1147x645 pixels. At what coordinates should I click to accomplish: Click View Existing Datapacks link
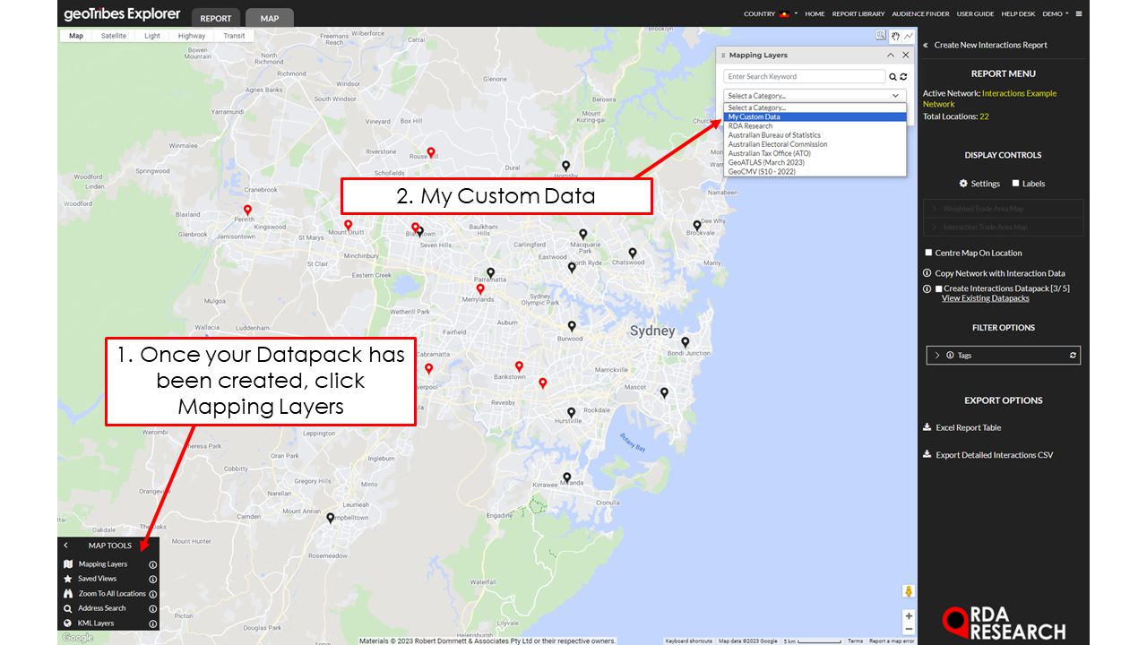tap(986, 298)
